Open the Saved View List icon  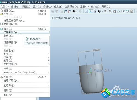click(123, 11)
